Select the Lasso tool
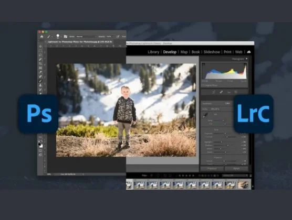292x220 pixels. pos(40,55)
